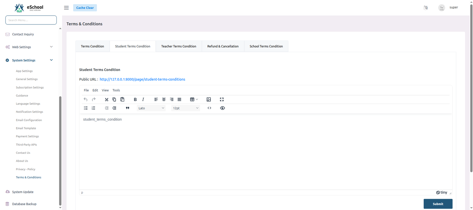The width and height of the screenshot is (473, 210).
Task: Open the 12pt font size dropdown
Action: tap(185, 108)
